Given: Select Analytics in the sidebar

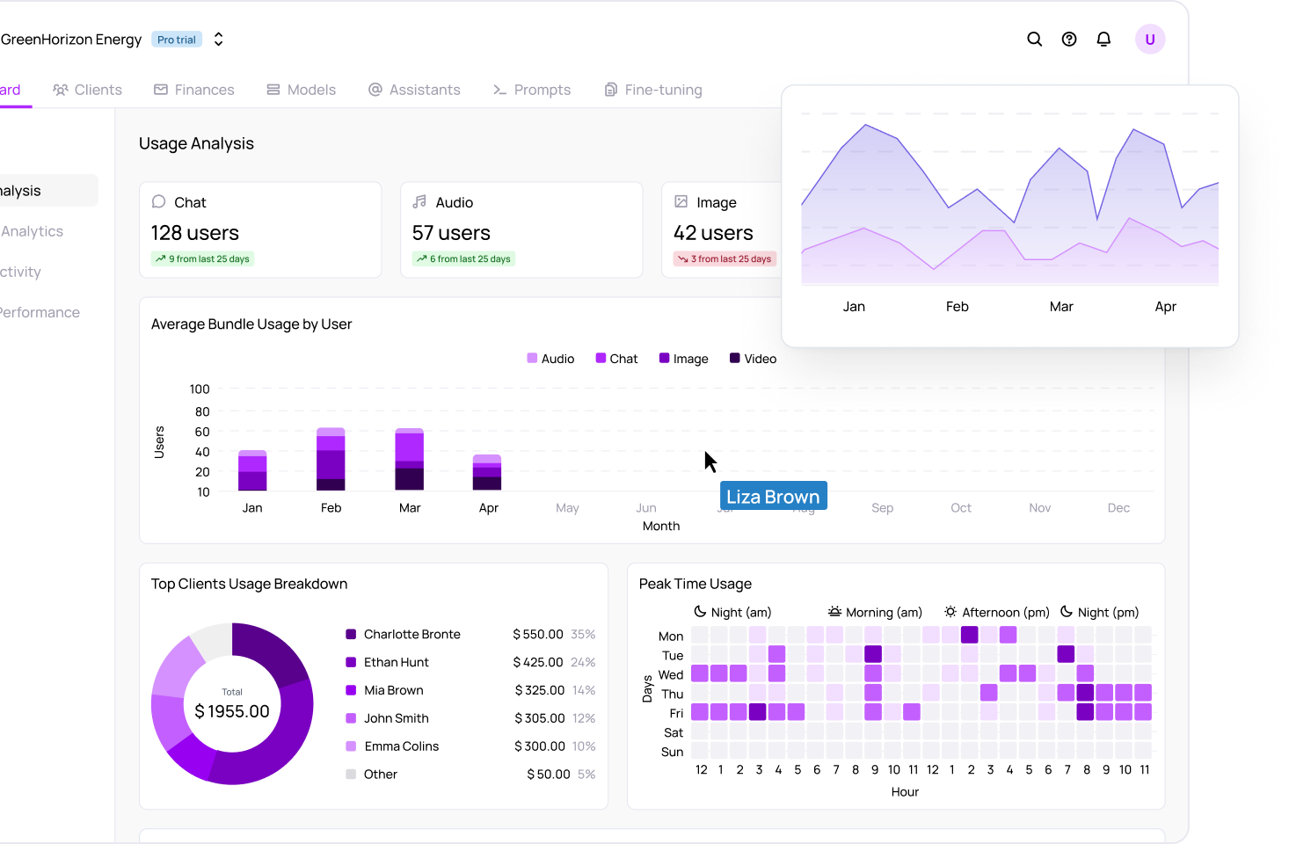Looking at the screenshot, I should 32,231.
